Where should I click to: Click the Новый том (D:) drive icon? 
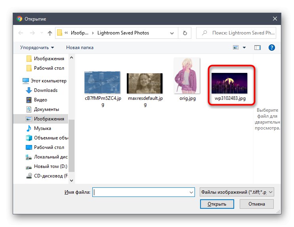click(29, 167)
